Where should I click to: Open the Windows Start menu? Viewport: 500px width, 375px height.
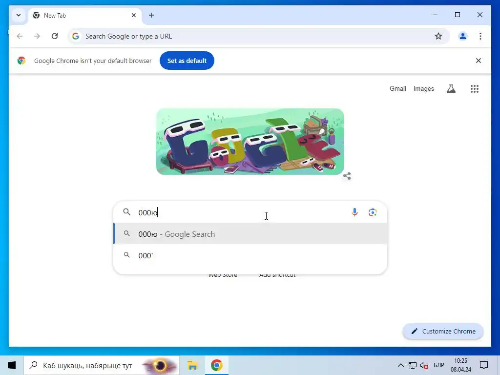[12, 365]
